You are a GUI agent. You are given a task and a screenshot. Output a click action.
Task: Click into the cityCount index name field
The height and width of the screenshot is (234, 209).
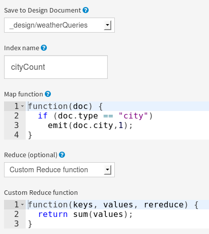[56, 67]
